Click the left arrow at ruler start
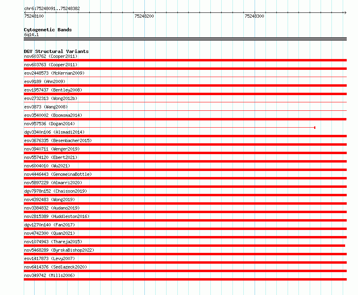The height and width of the screenshot is (295, 358). tap(26, 12)
